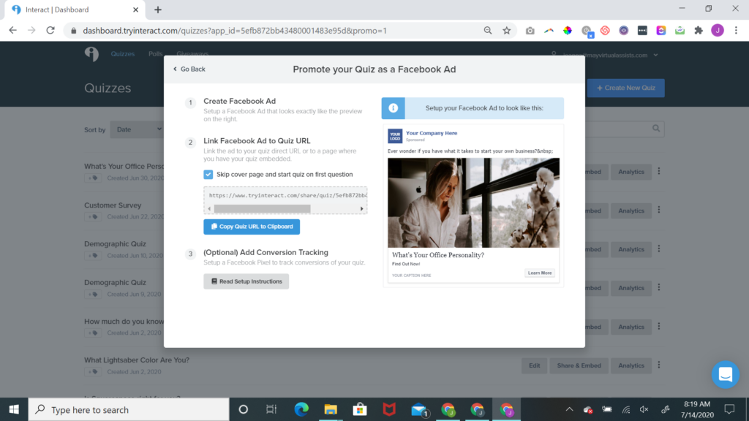Open Task View on taskbar
Screen dimensions: 749x421
[271, 409]
